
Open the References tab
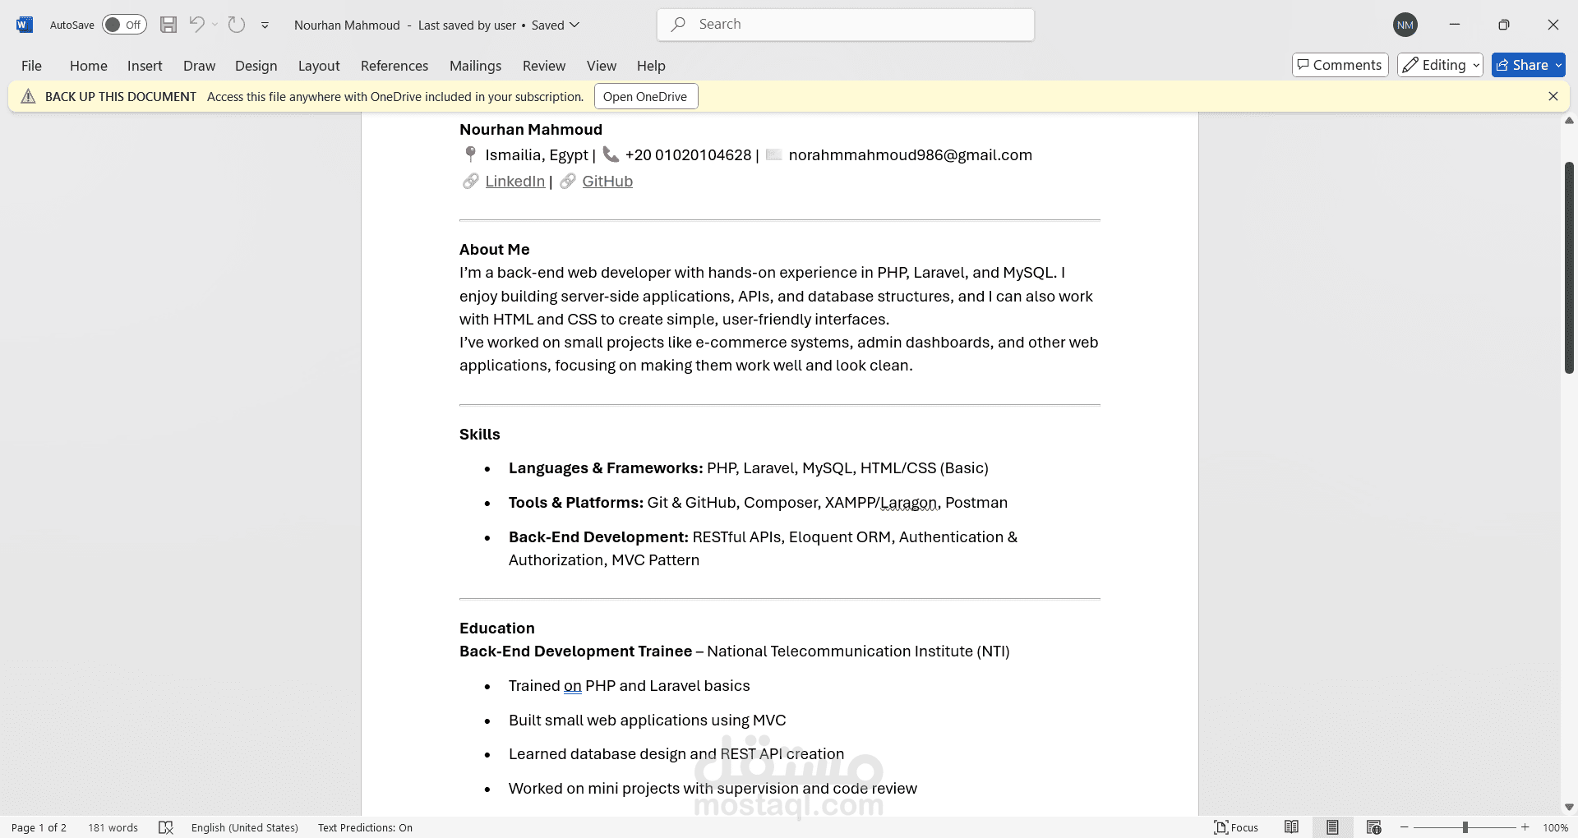[x=394, y=66]
